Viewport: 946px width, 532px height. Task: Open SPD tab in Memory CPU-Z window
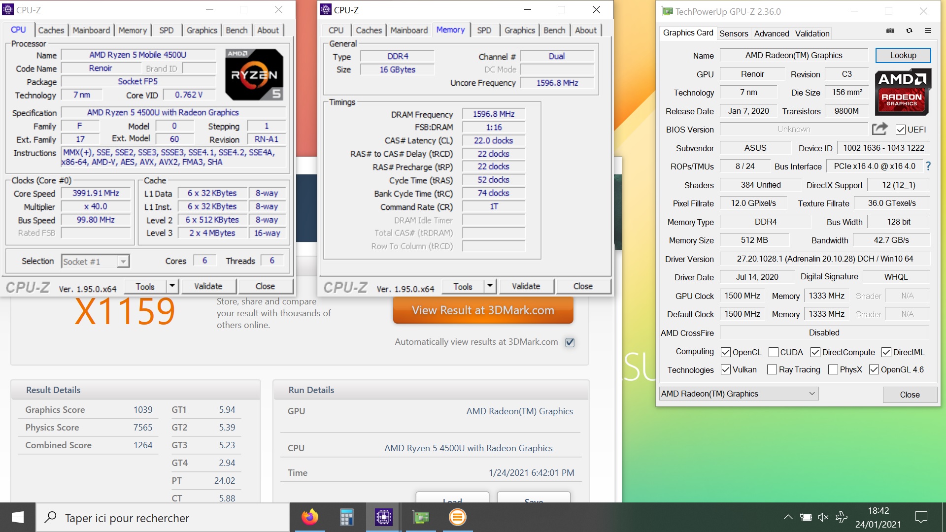tap(484, 30)
